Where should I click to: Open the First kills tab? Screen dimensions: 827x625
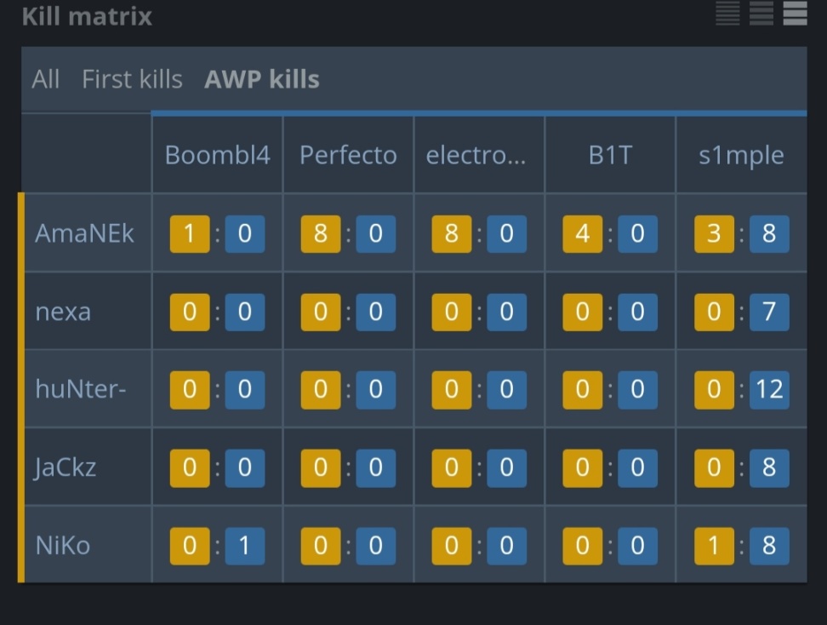pyautogui.click(x=132, y=79)
